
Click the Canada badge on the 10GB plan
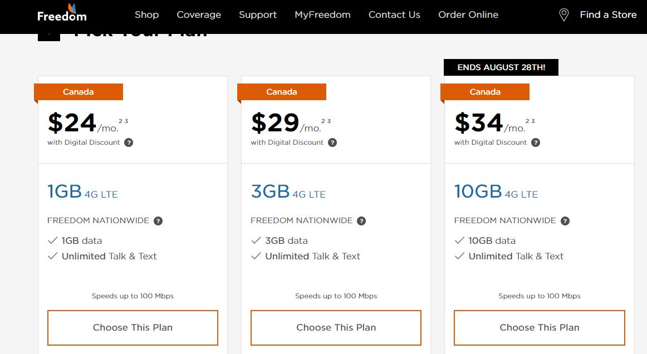pos(485,91)
